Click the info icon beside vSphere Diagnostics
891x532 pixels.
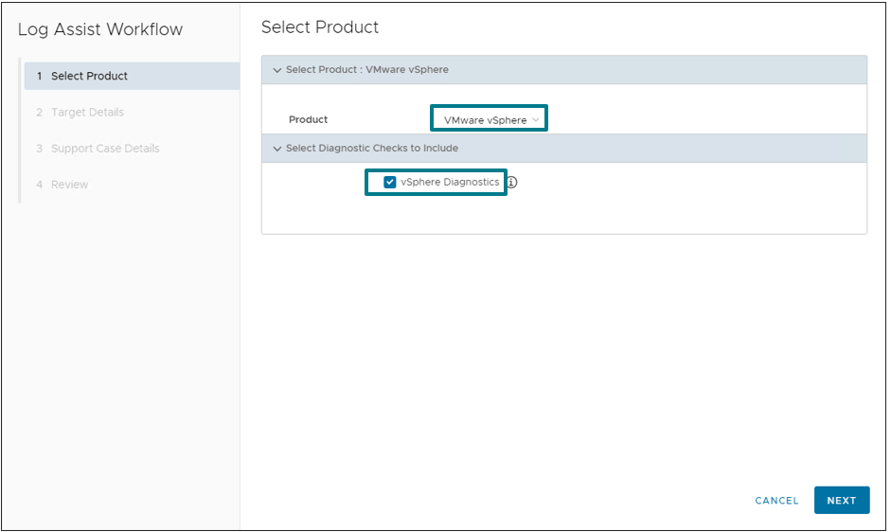pyautogui.click(x=512, y=183)
